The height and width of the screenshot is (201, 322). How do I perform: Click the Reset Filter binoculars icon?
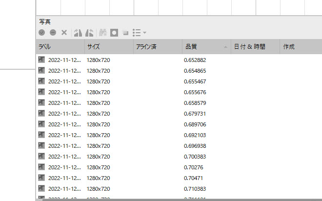pos(102,33)
